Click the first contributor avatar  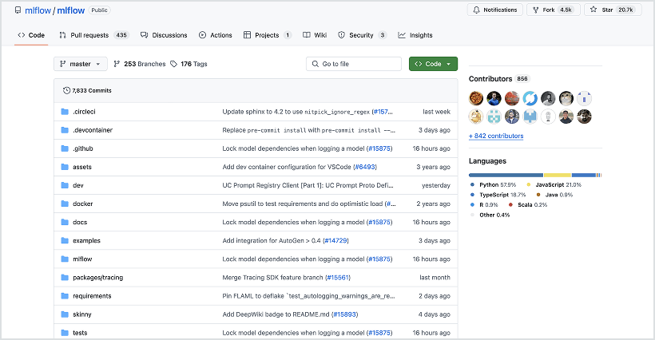pyautogui.click(x=475, y=98)
